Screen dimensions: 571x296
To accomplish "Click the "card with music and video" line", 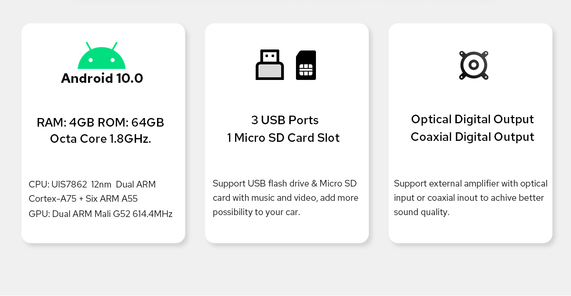I will 285,197.
